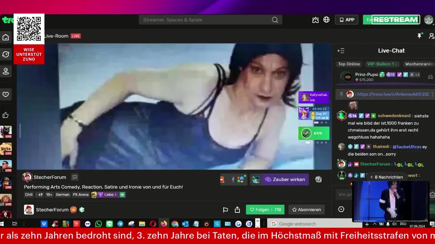The image size is (435, 244).
Task: Open Dropbox from the taskbar
Action: [44, 224]
